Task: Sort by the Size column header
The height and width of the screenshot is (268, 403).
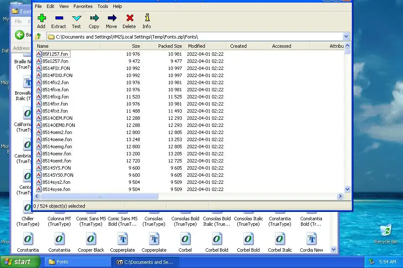Action: (121, 46)
